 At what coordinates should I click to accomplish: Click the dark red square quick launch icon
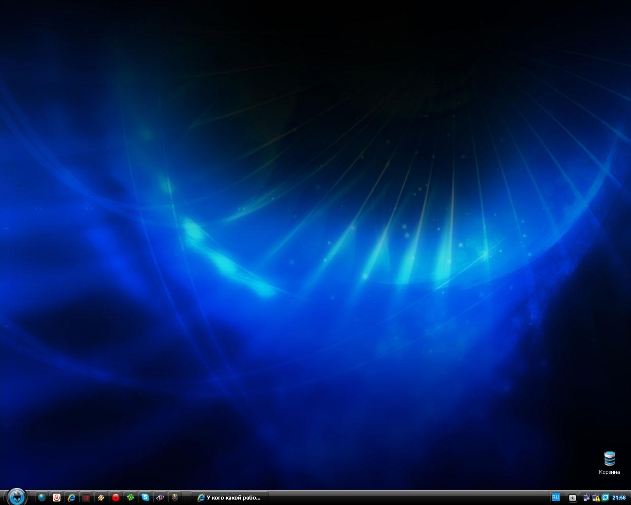(x=86, y=498)
